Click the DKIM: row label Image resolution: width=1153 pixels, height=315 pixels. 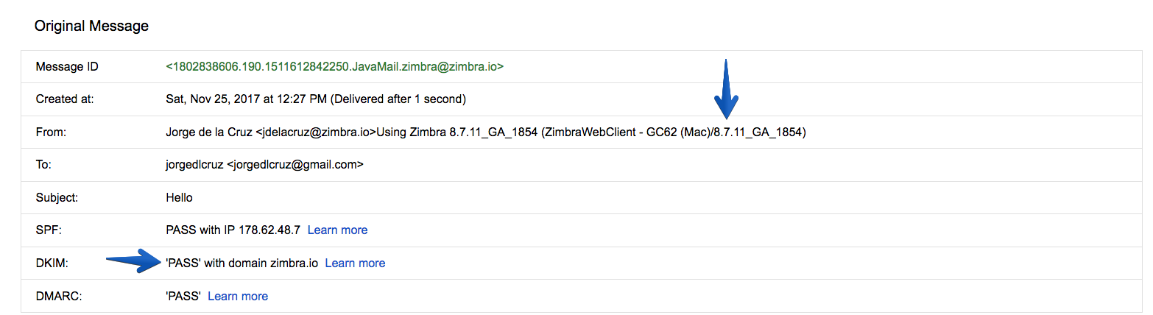pyautogui.click(x=52, y=263)
